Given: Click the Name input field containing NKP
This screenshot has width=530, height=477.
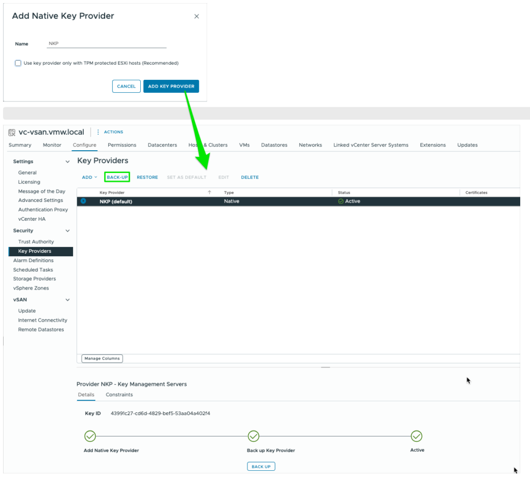Looking at the screenshot, I should pyautogui.click(x=106, y=44).
